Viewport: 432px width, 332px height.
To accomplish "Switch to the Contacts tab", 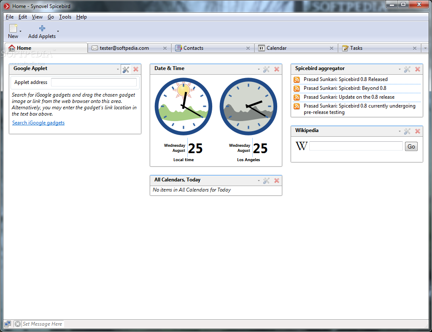I will pyautogui.click(x=213, y=48).
